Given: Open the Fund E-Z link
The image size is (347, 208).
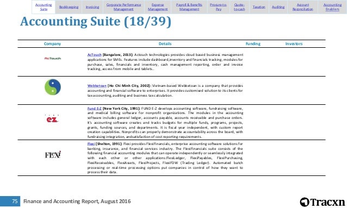Looking at the screenshot, I should [x=94, y=109].
